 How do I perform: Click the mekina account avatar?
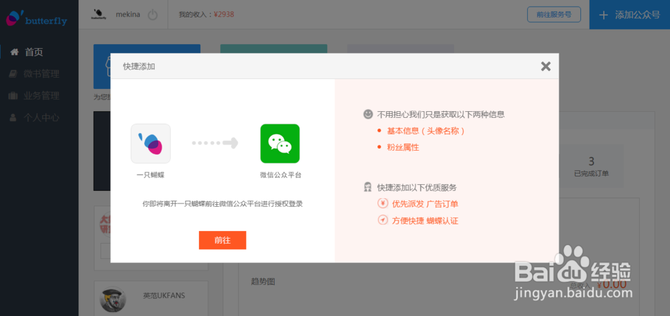[98, 15]
